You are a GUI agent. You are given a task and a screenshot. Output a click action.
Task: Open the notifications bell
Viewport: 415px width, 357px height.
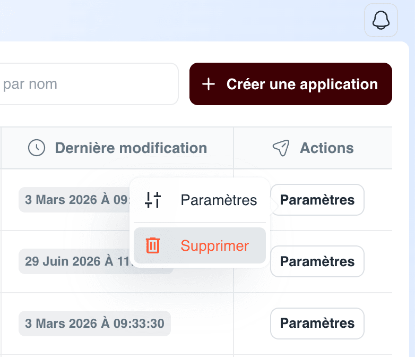pyautogui.click(x=381, y=20)
